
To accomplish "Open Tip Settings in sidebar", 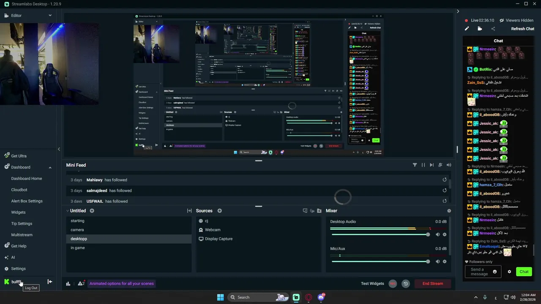I will 22,223.
